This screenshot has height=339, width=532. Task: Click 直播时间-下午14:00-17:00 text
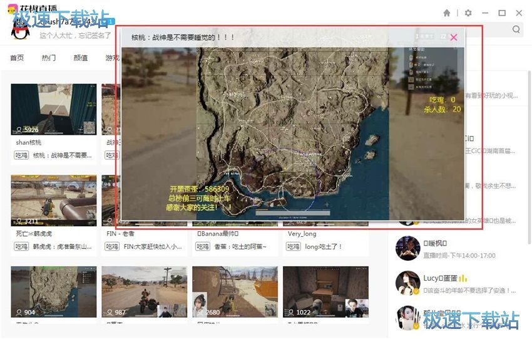tap(459, 256)
